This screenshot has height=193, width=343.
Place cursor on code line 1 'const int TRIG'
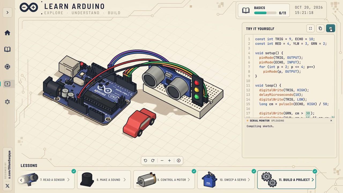(285, 39)
